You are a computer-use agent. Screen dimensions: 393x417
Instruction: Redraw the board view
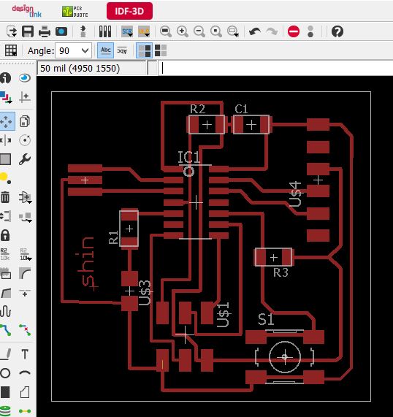[x=216, y=31]
